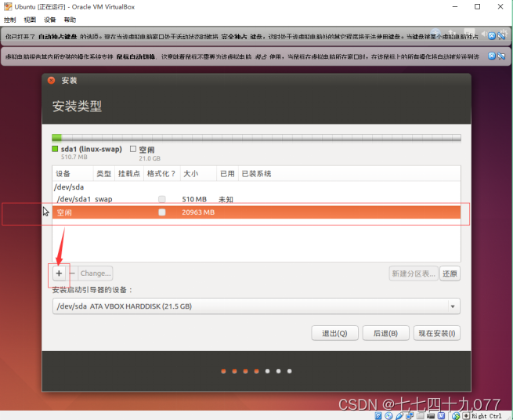Viewport: 513px width, 420px height.
Task: Click the green sda1 segment in partition bar
Action: [x=56, y=138]
